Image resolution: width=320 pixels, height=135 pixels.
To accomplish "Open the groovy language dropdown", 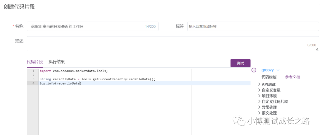I will click(x=270, y=70).
